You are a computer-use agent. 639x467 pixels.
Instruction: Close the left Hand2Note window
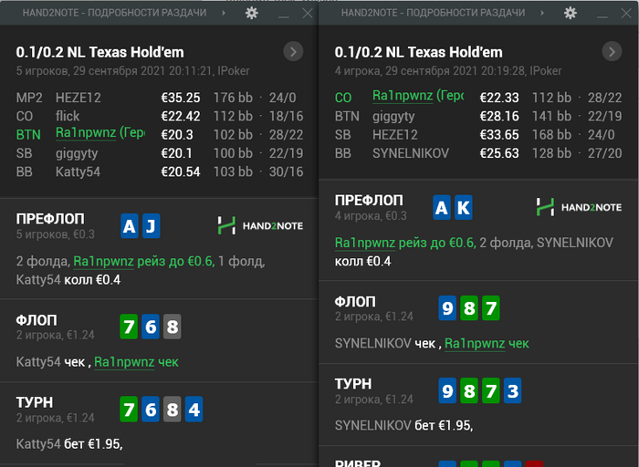pyautogui.click(x=308, y=14)
